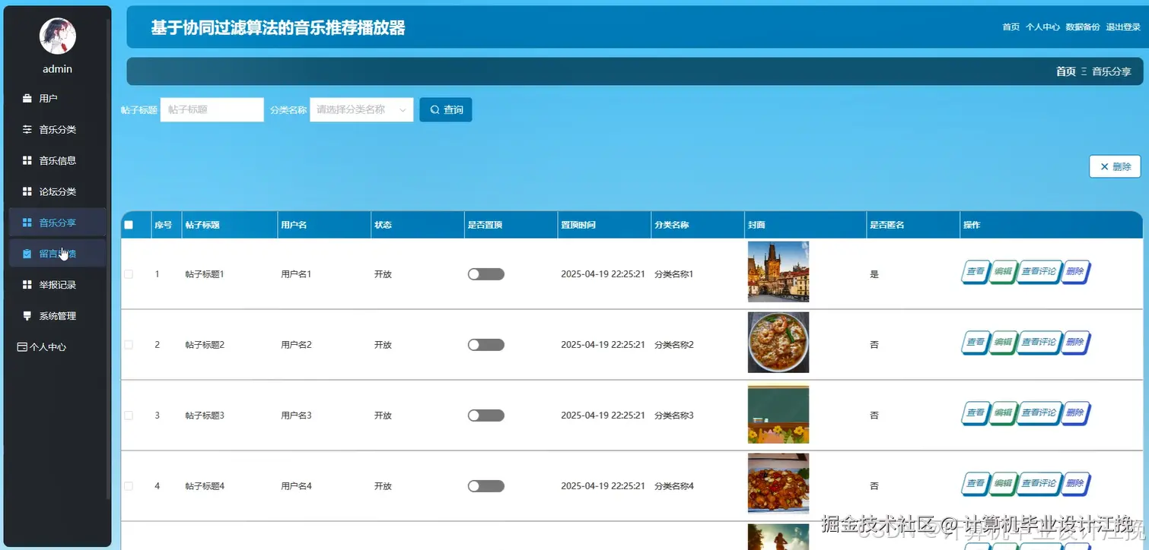
Task: Toggle pin switch for 帖子标题3
Action: pyautogui.click(x=485, y=415)
